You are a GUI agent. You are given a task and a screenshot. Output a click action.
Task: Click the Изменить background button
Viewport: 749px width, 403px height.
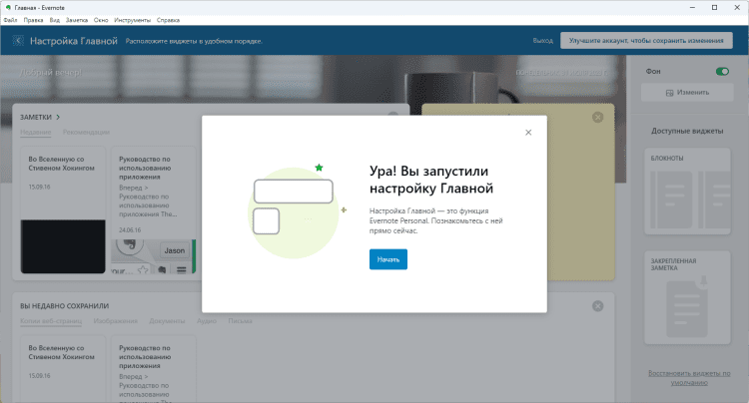pyautogui.click(x=687, y=93)
